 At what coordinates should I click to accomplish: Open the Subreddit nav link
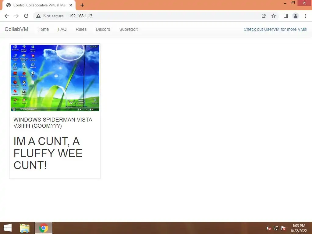click(129, 29)
